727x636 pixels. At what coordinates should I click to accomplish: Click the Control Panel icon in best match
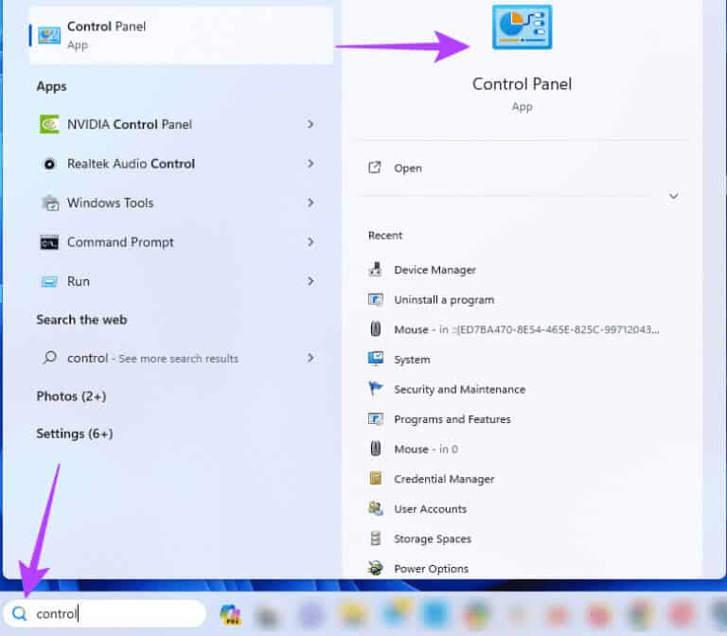49,36
